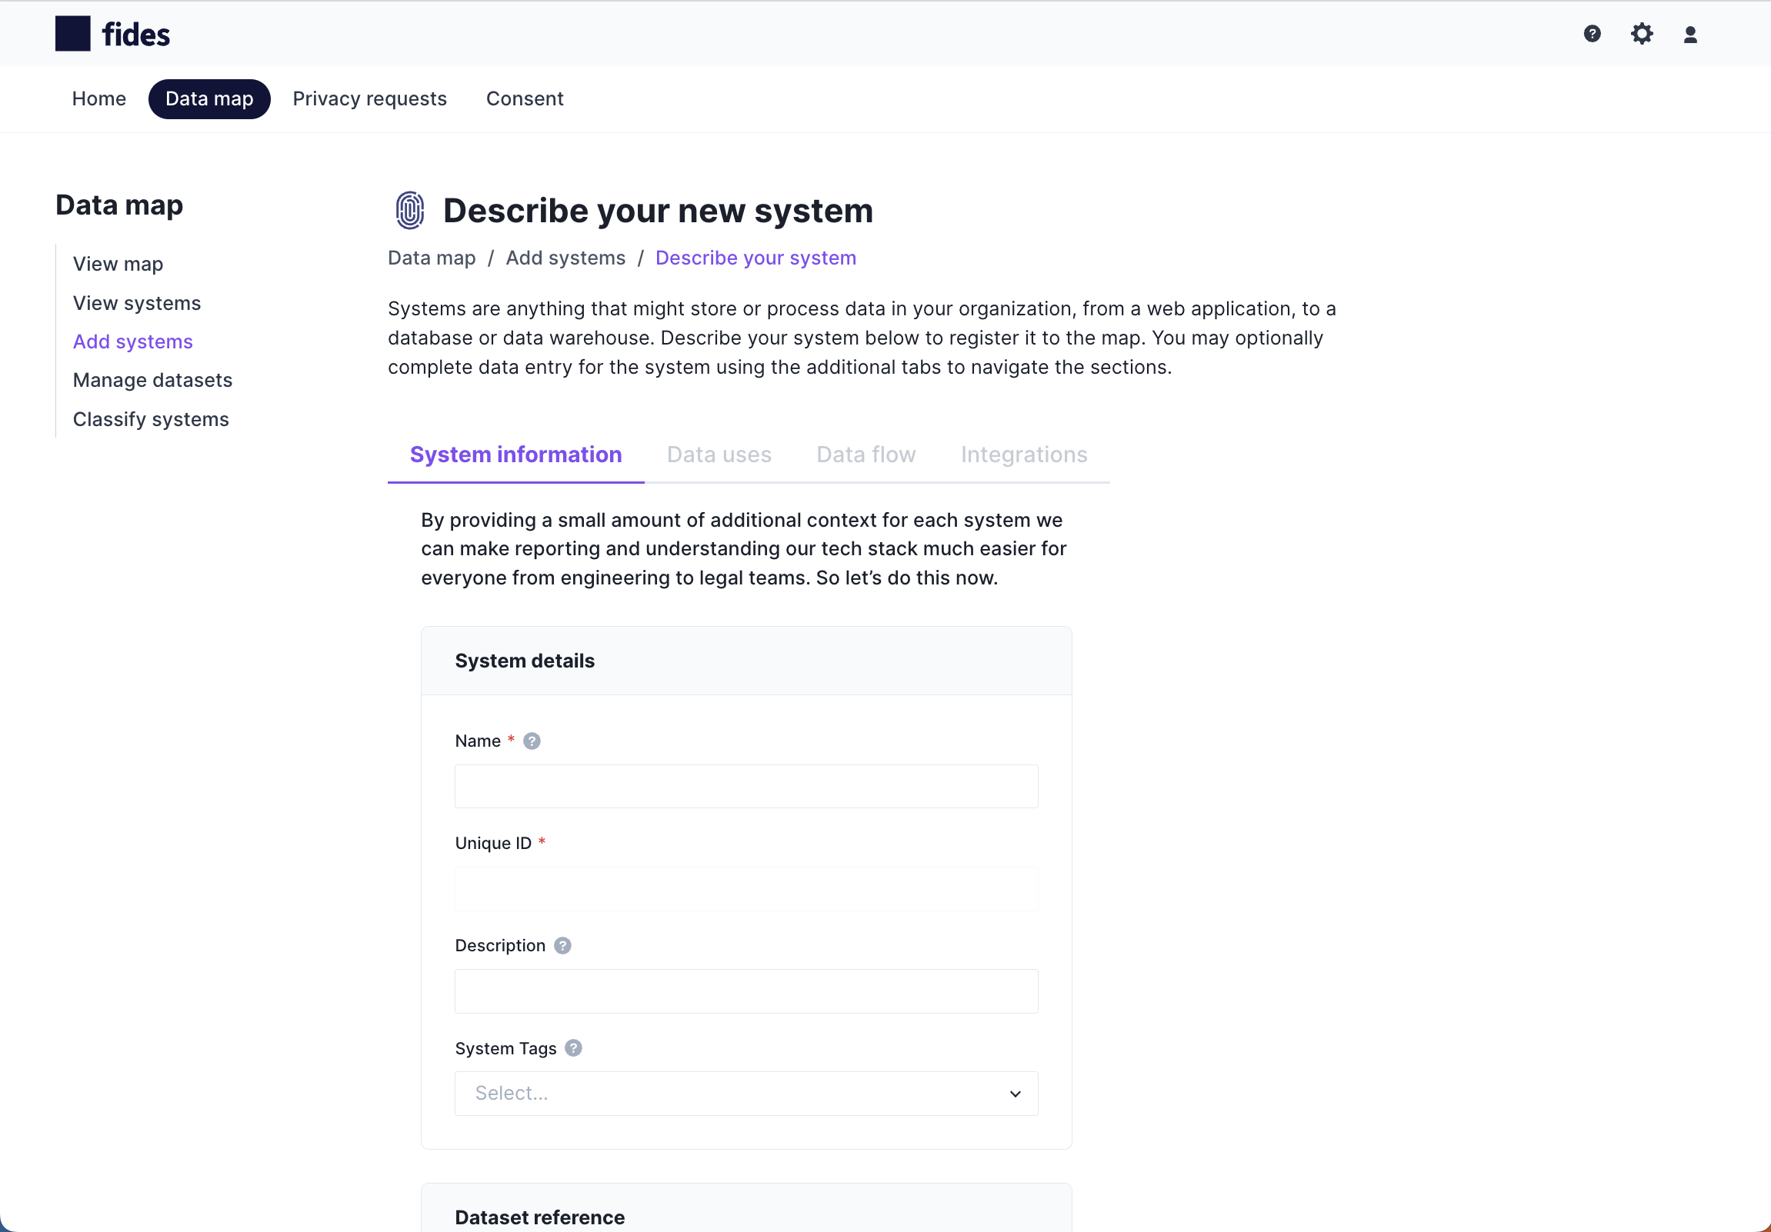Viewport: 1771px width, 1232px height.
Task: Open the user account icon
Action: (1690, 35)
